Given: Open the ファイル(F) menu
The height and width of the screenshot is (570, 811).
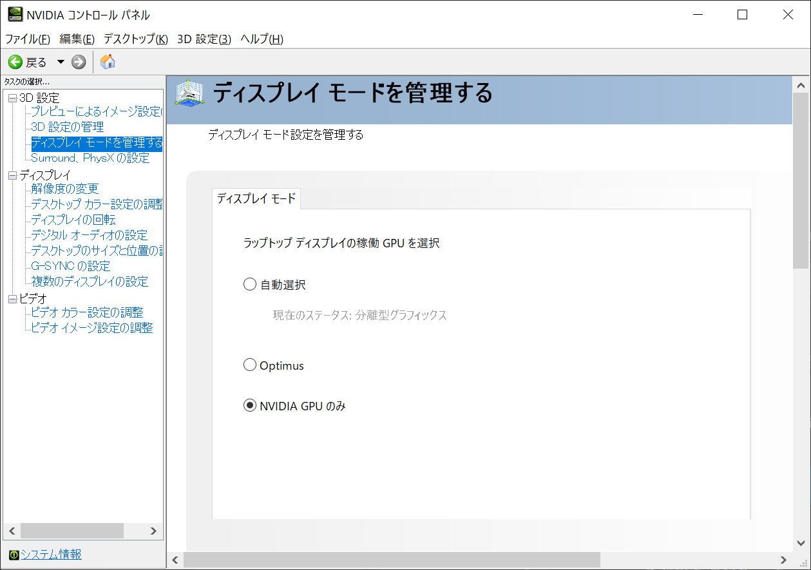Looking at the screenshot, I should pos(28,39).
